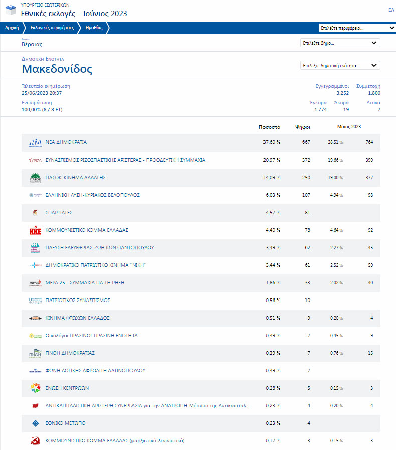Click ΦΩΝΗ ΛΟΓΙΚΗΣ ΑΦΡΟΔΙΤΗ ΛΑΤΙΝΟΠΟΥΛΟΥ name
396x450 pixels.
click(x=95, y=371)
